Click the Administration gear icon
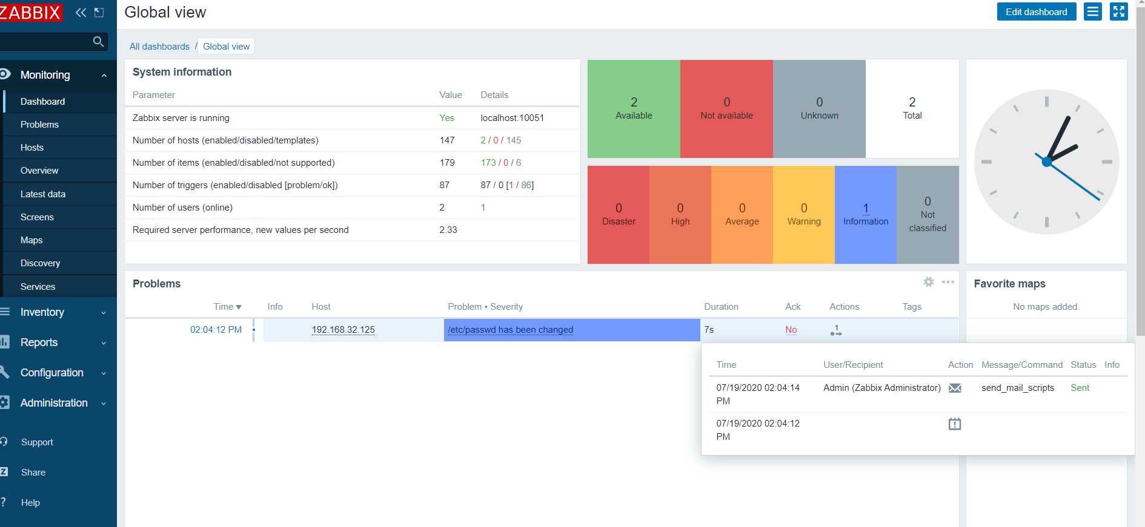1145x527 pixels. [x=5, y=402]
